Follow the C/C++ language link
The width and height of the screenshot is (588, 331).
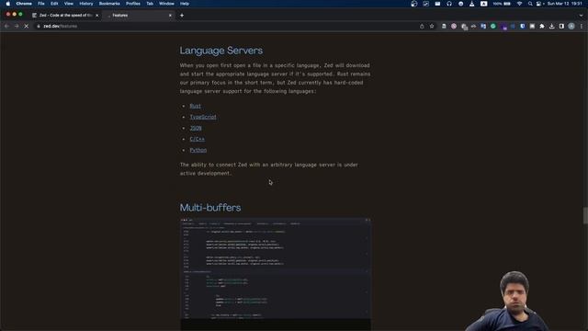198,139
